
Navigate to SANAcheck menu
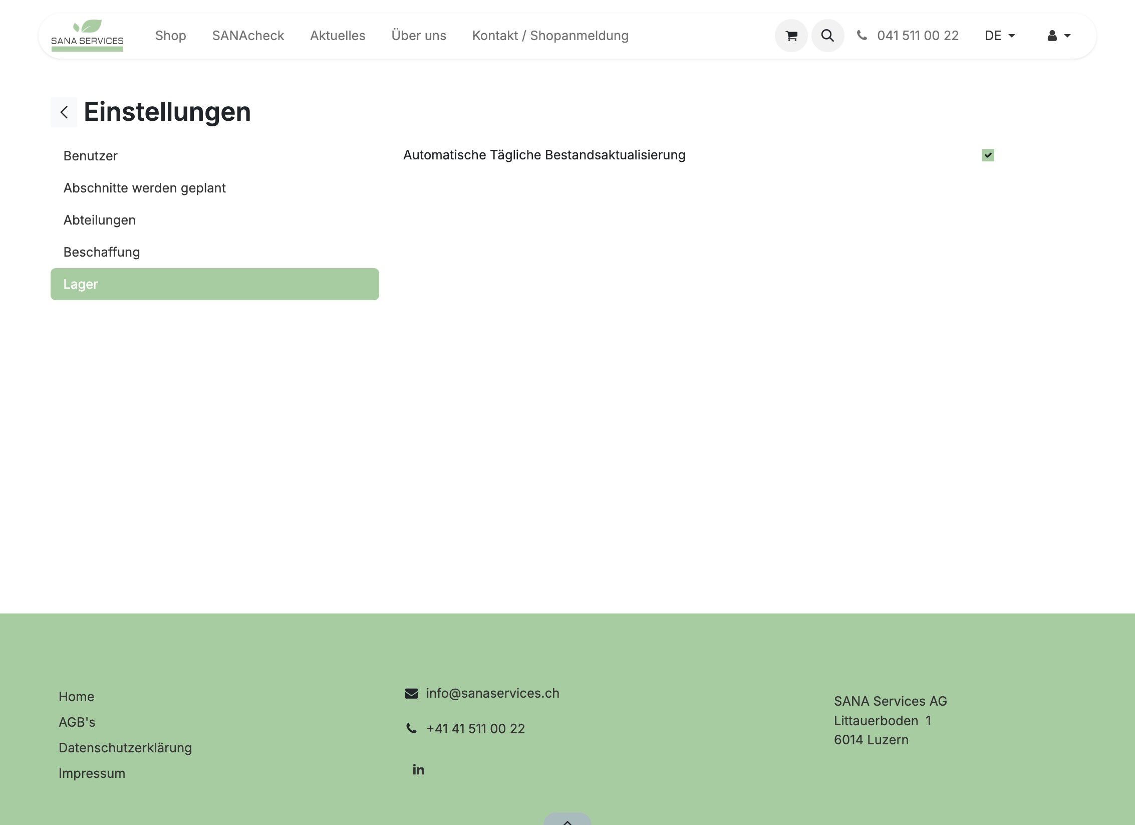point(248,36)
